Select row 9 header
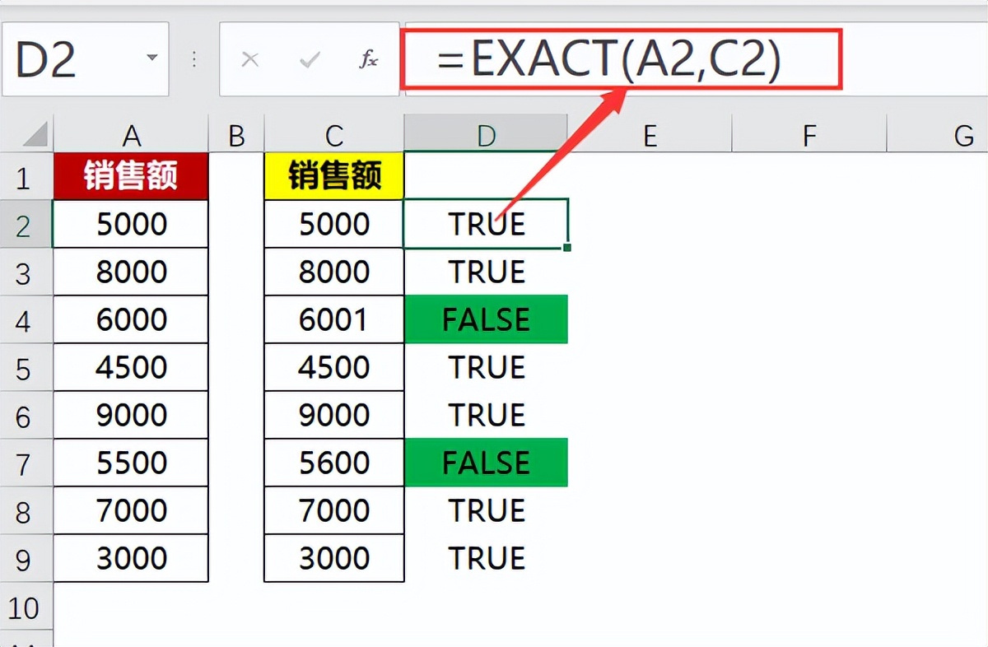988x647 pixels. pos(26,558)
